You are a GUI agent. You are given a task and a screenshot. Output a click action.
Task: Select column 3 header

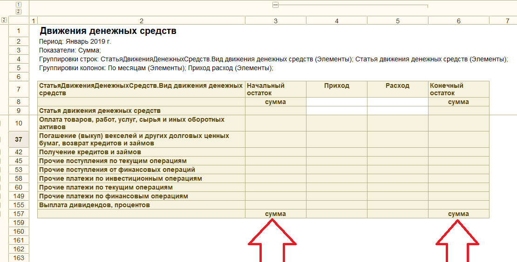pos(276,20)
